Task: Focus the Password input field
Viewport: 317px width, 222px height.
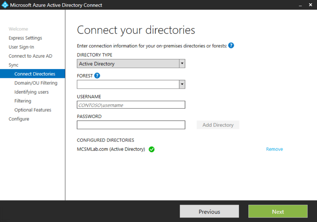Action: [131, 125]
